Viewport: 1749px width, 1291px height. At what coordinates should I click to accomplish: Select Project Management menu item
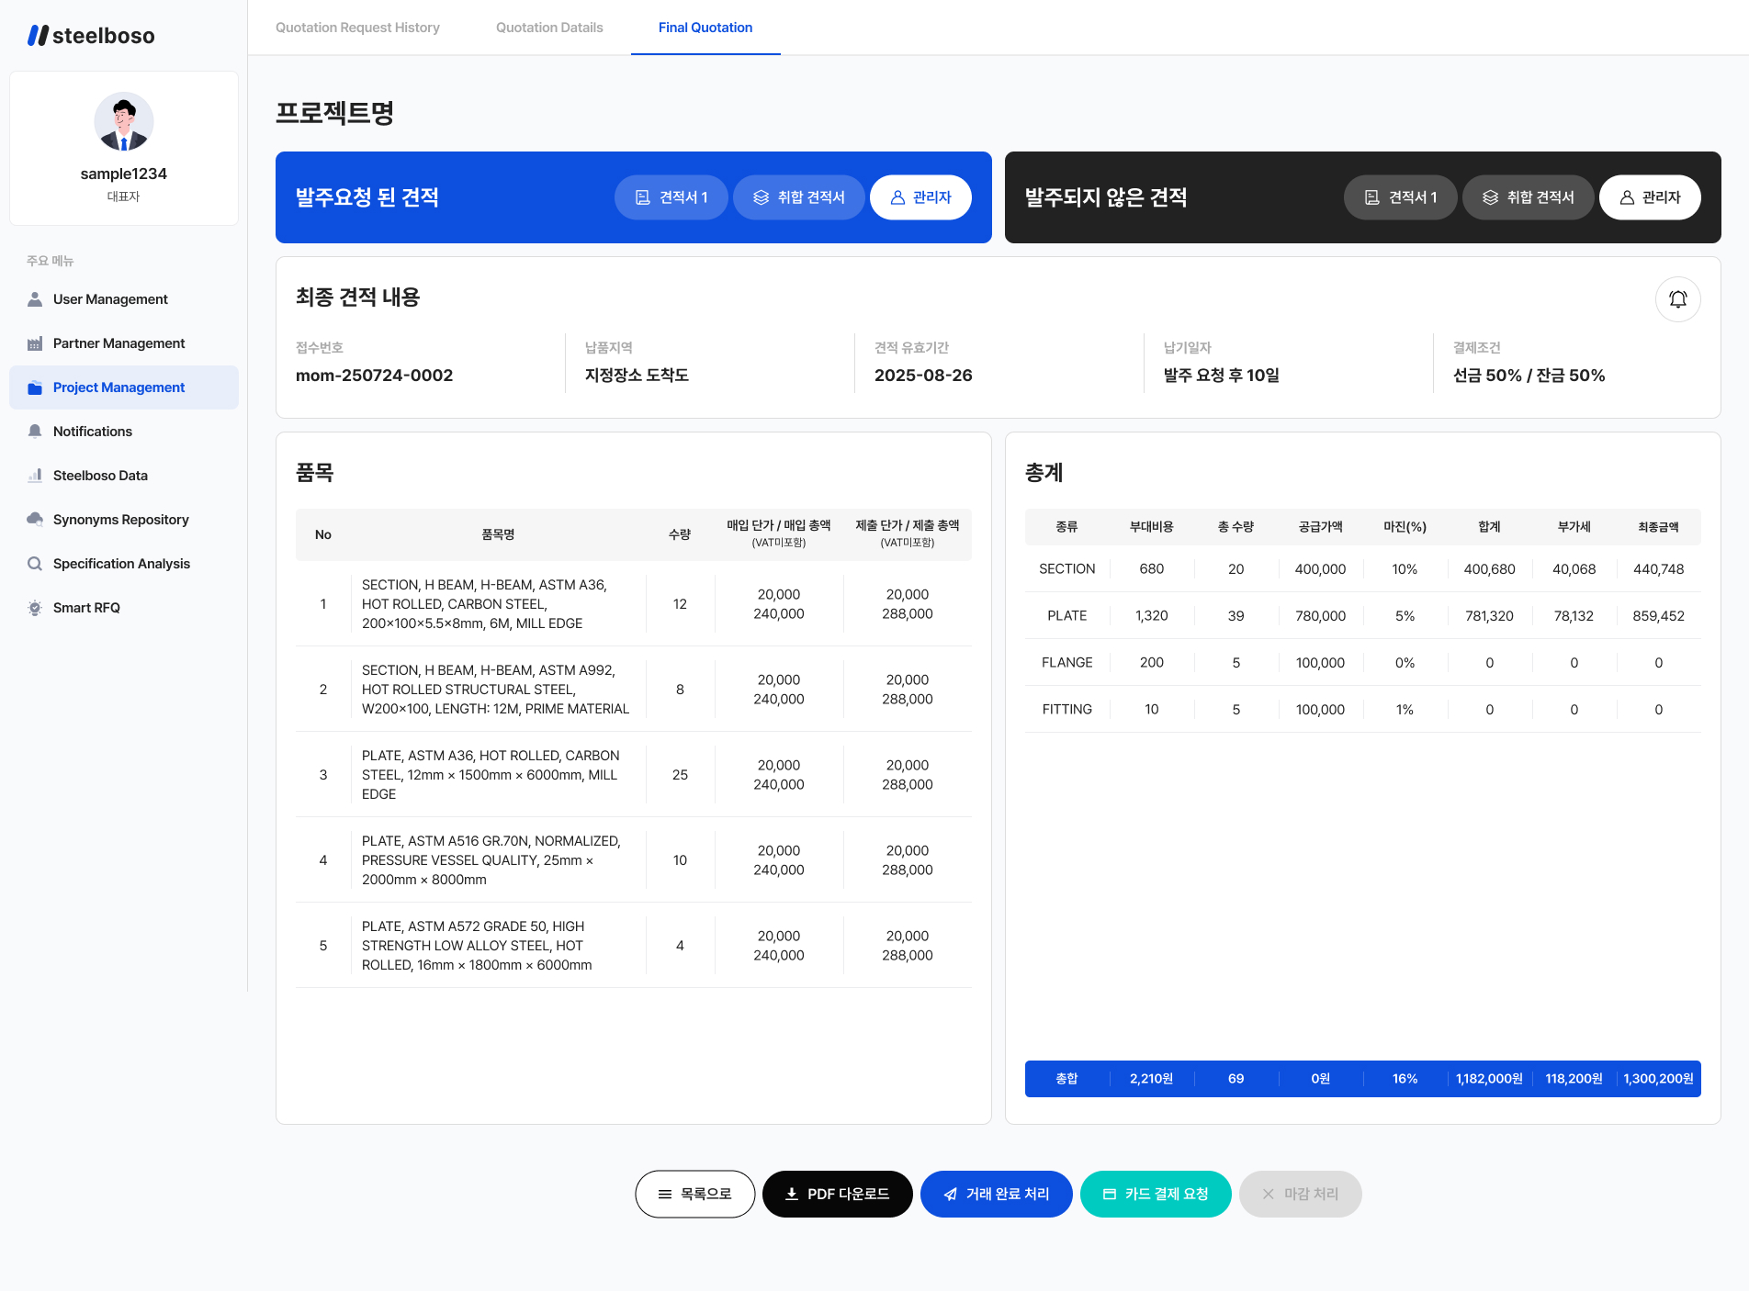click(x=118, y=387)
